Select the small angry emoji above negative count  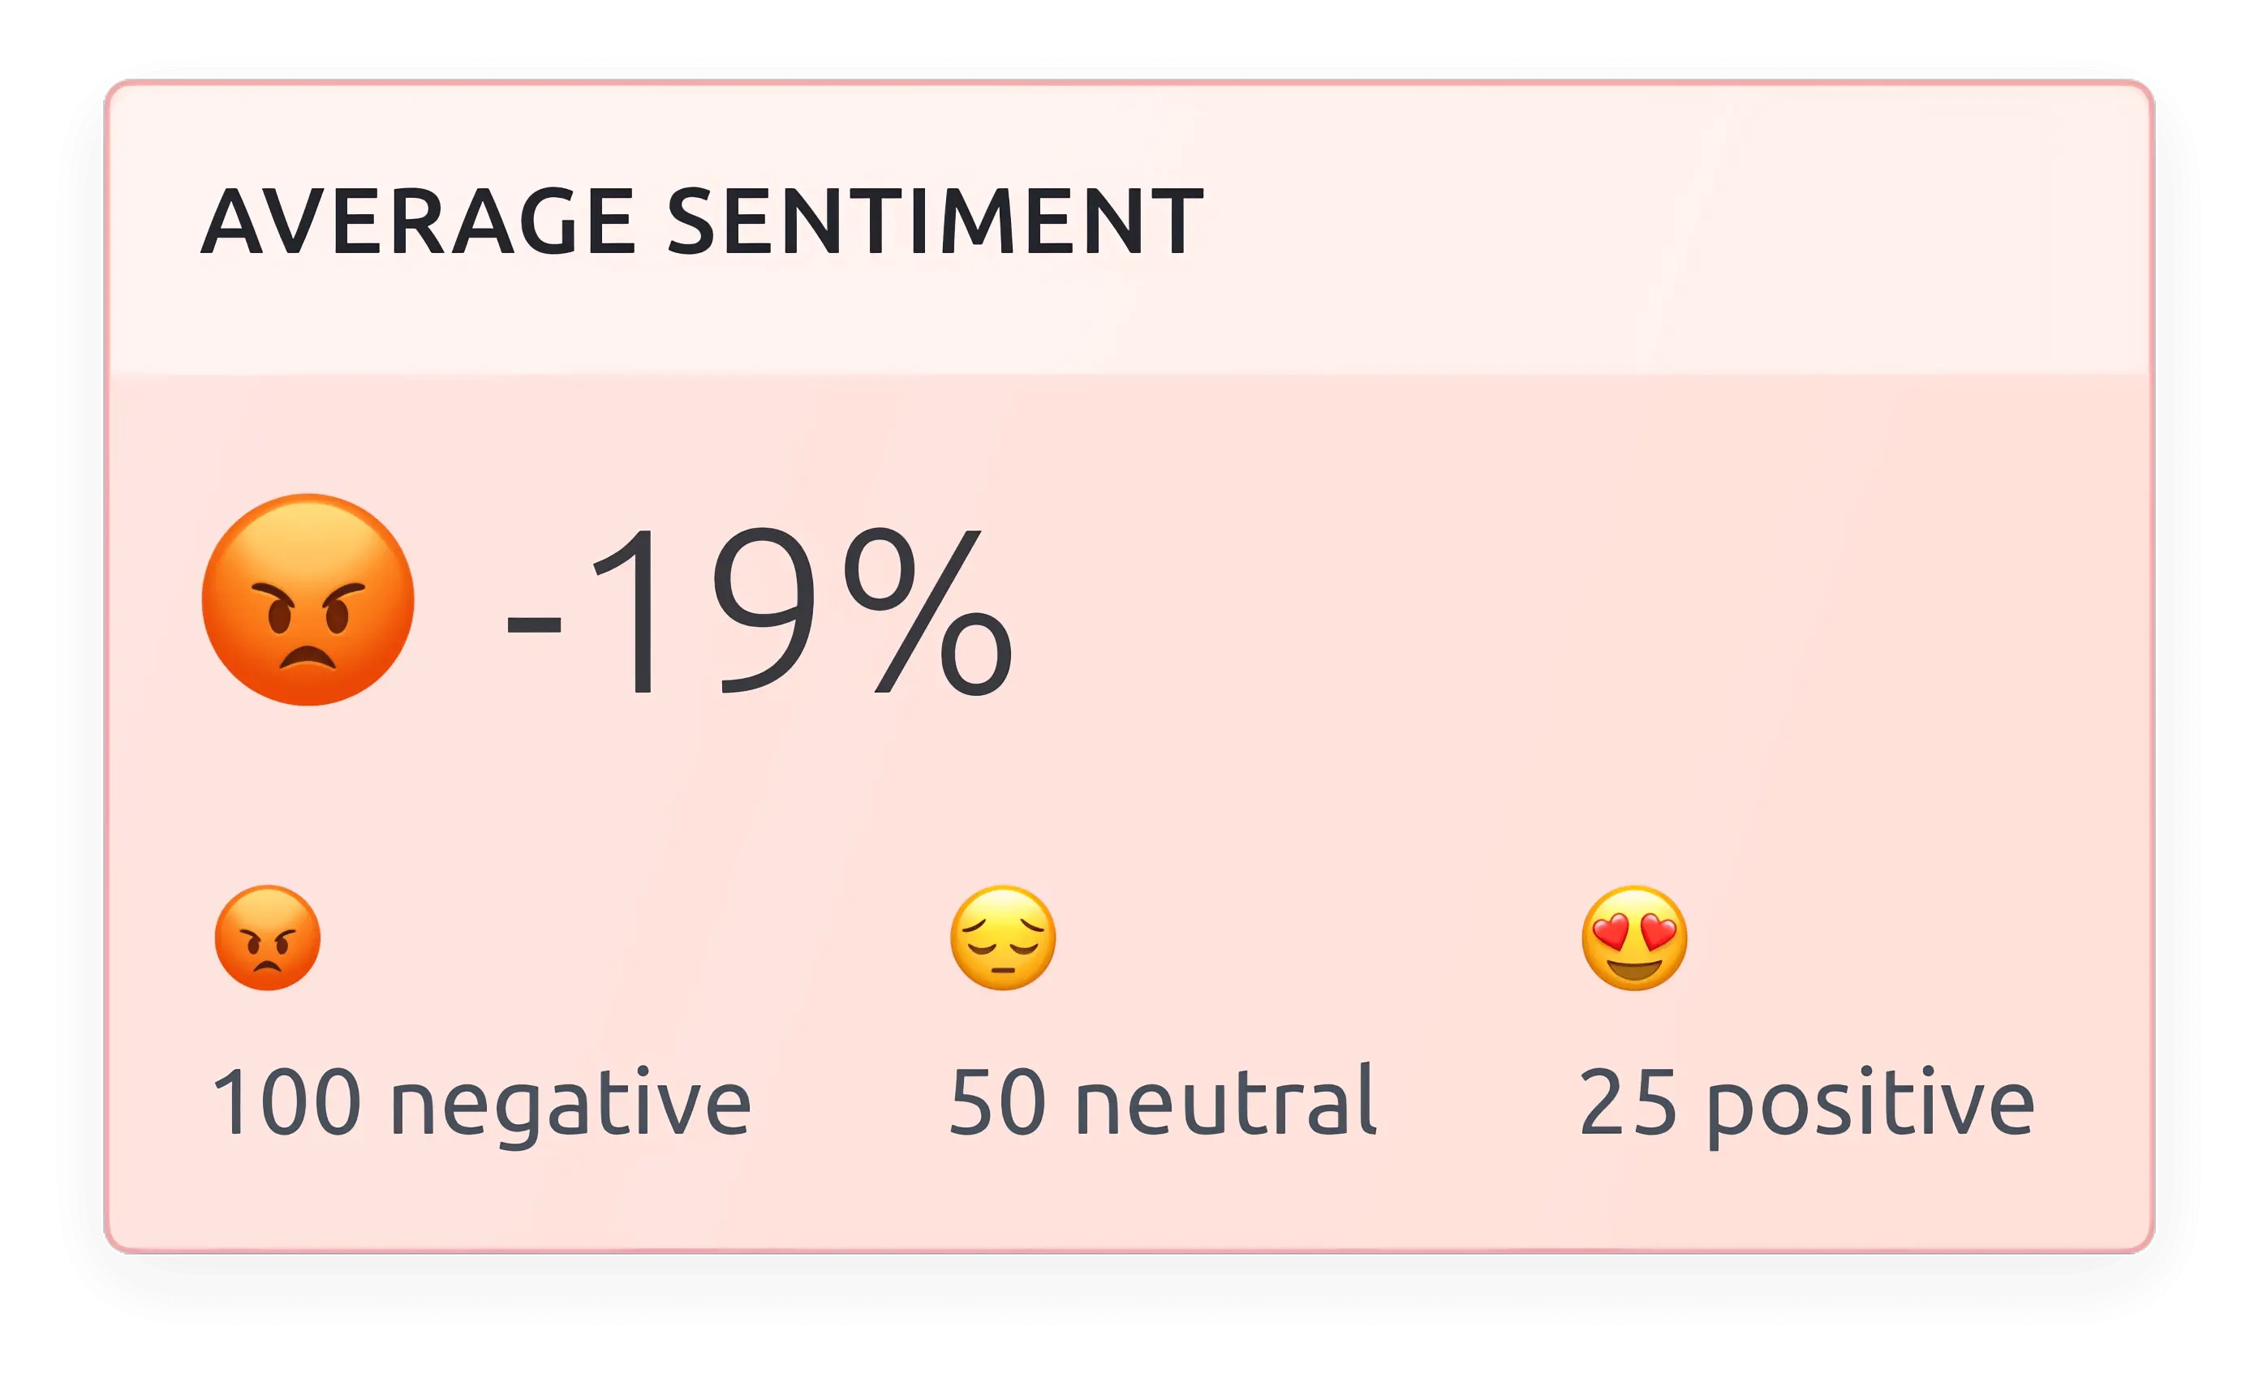268,938
